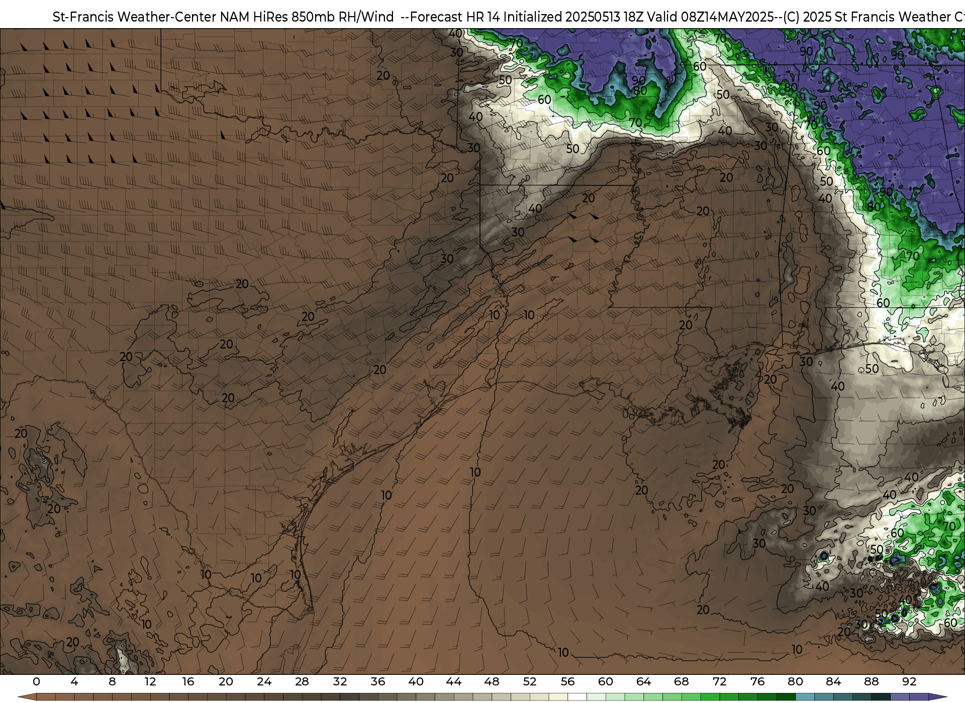Click the '76' label on the color scale
965x703 pixels.
(x=757, y=681)
